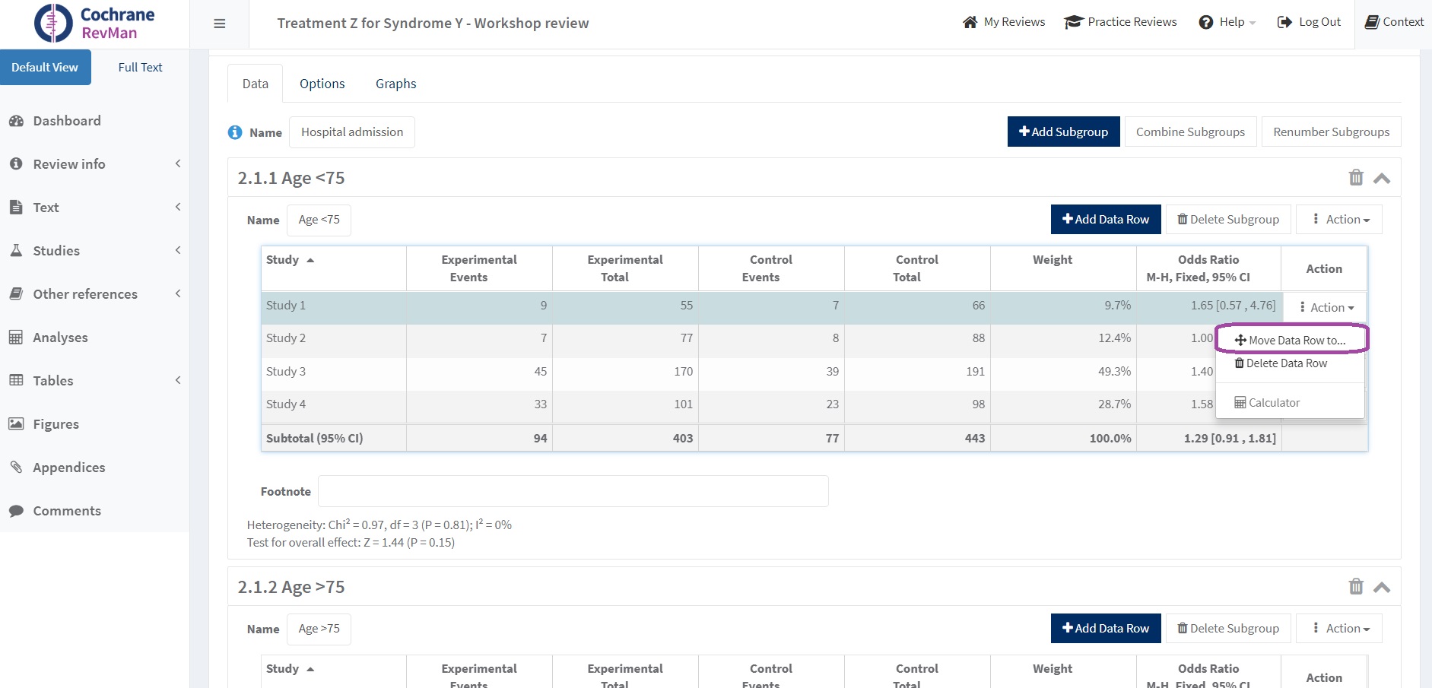Open Comments in the sidebar

(x=66, y=511)
